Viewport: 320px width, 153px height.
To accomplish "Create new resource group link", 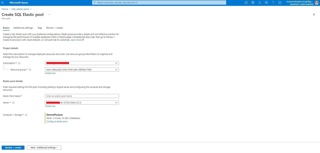I will (x=50, y=73).
